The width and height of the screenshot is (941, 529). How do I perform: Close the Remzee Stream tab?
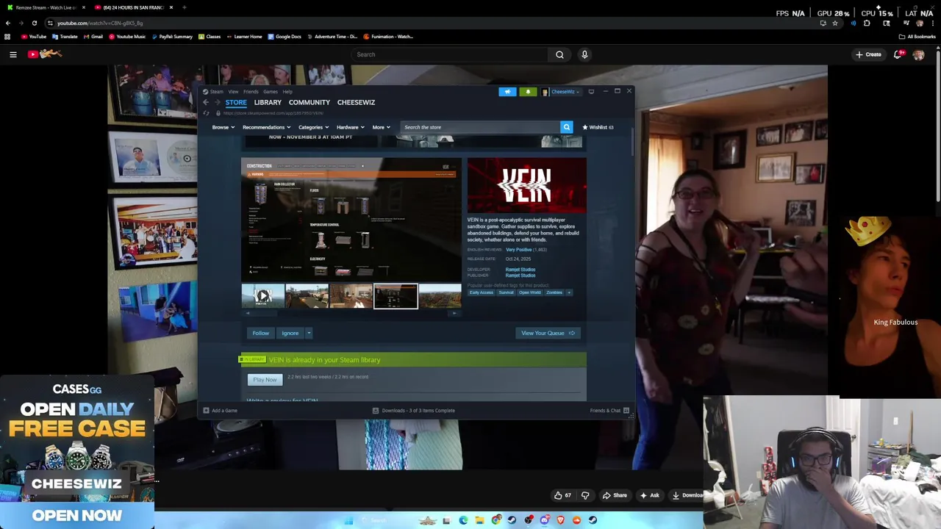84,7
